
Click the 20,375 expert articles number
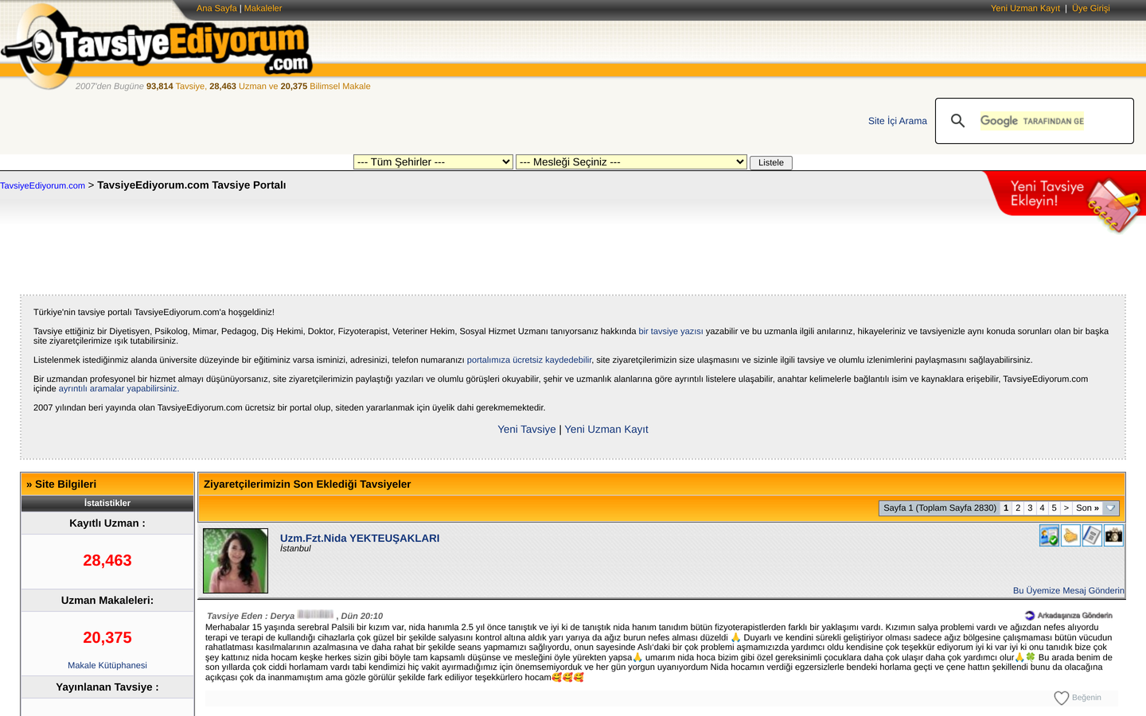pos(107,637)
